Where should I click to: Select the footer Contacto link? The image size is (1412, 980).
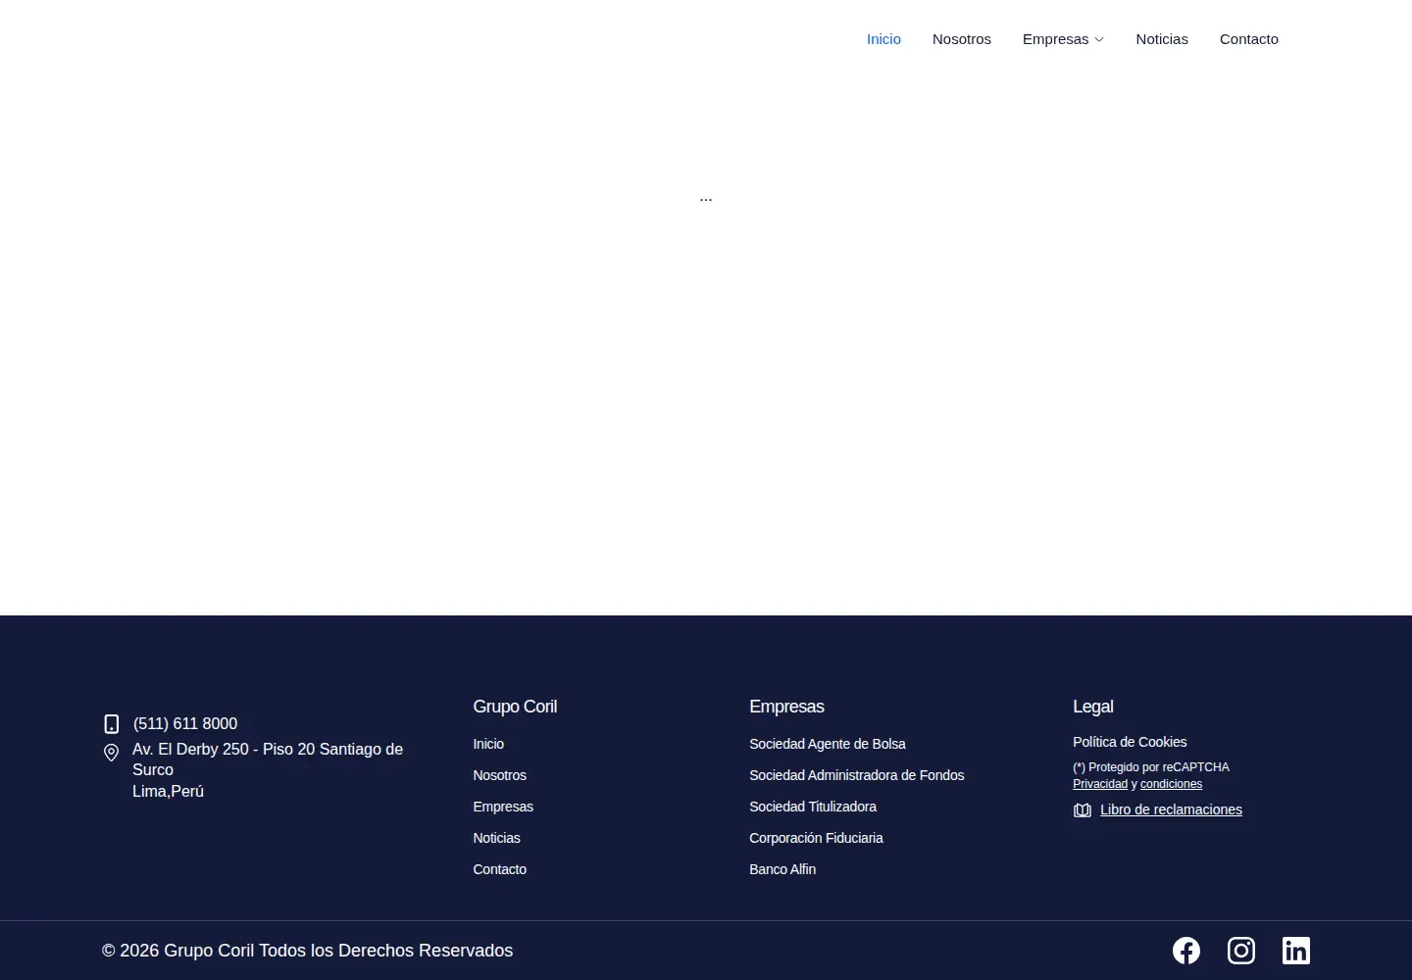[x=500, y=869]
